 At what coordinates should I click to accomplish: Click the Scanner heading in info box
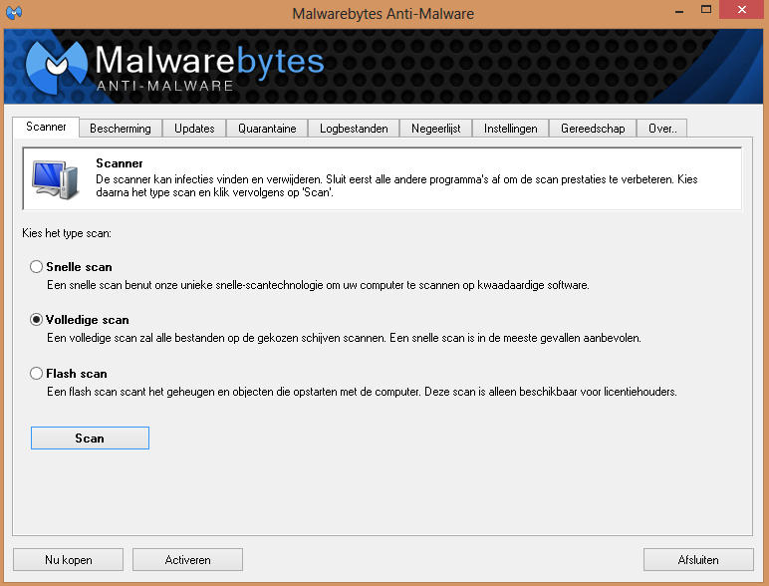click(120, 162)
